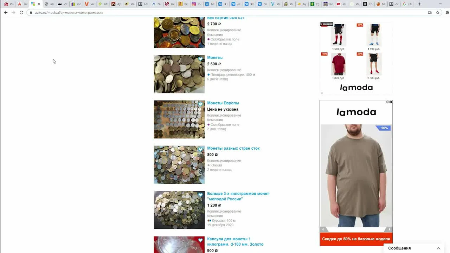Switch to the Google tab
This screenshot has height=253, width=450.
405,4
